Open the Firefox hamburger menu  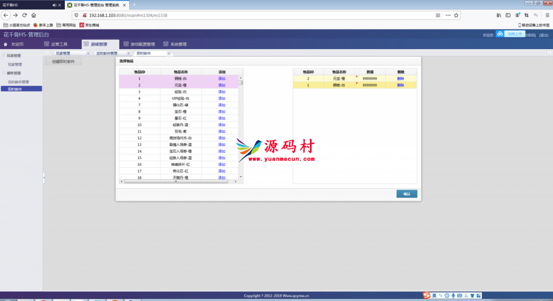click(x=546, y=15)
